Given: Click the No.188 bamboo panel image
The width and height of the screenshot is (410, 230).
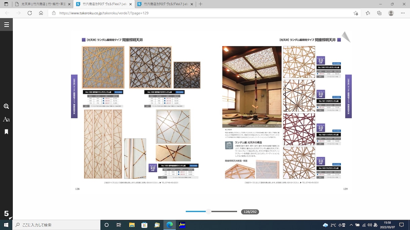Looking at the screenshot, I should 103,67.
